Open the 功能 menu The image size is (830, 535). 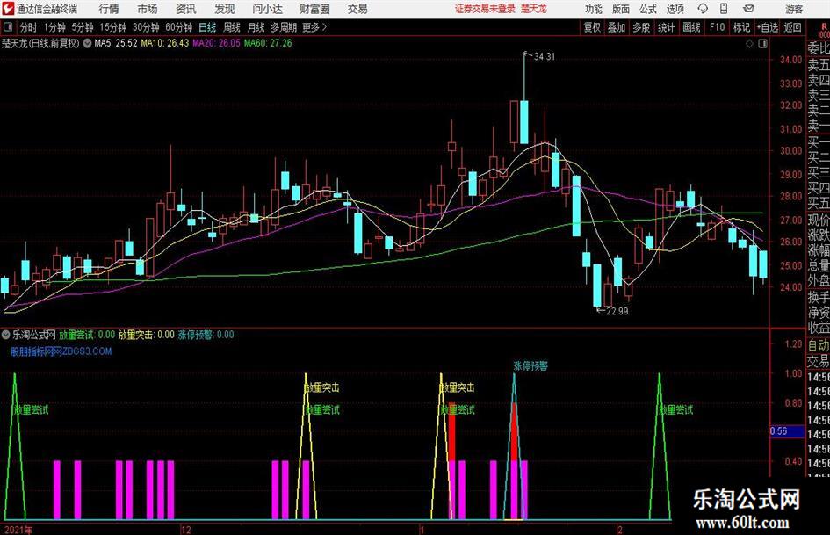pos(594,9)
